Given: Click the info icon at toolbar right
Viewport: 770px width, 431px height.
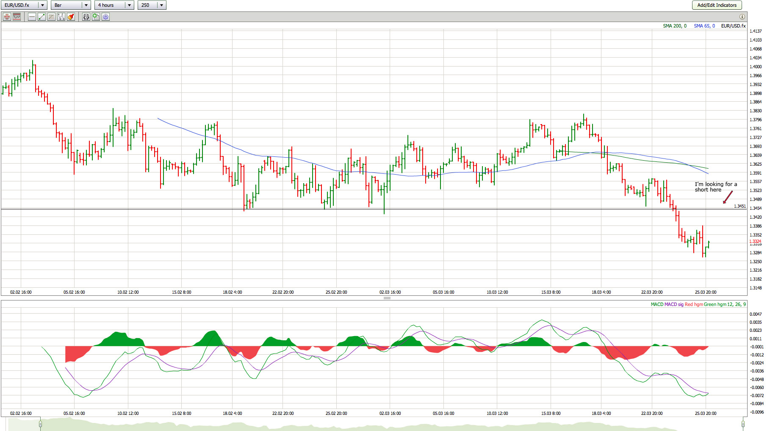Looking at the screenshot, I should click(x=742, y=17).
